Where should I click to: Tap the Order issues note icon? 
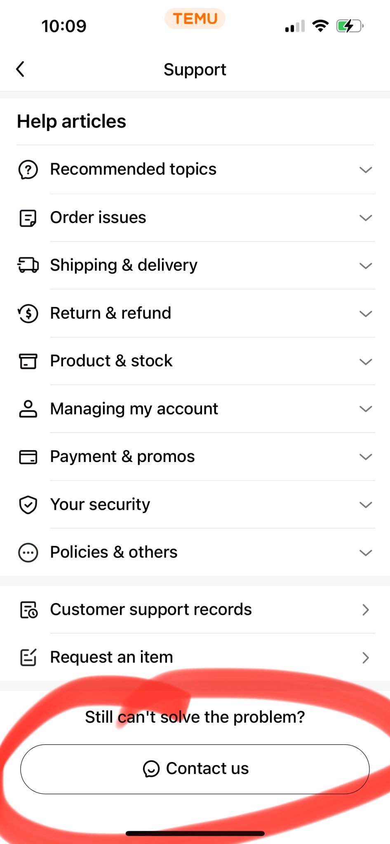click(x=28, y=218)
